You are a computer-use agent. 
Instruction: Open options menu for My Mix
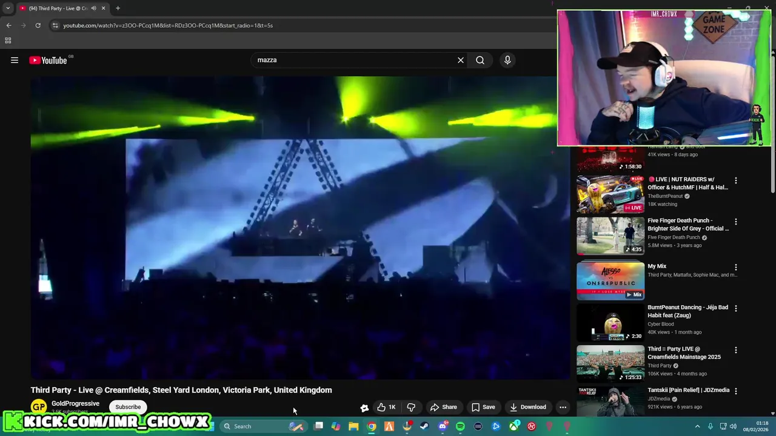coord(736,267)
